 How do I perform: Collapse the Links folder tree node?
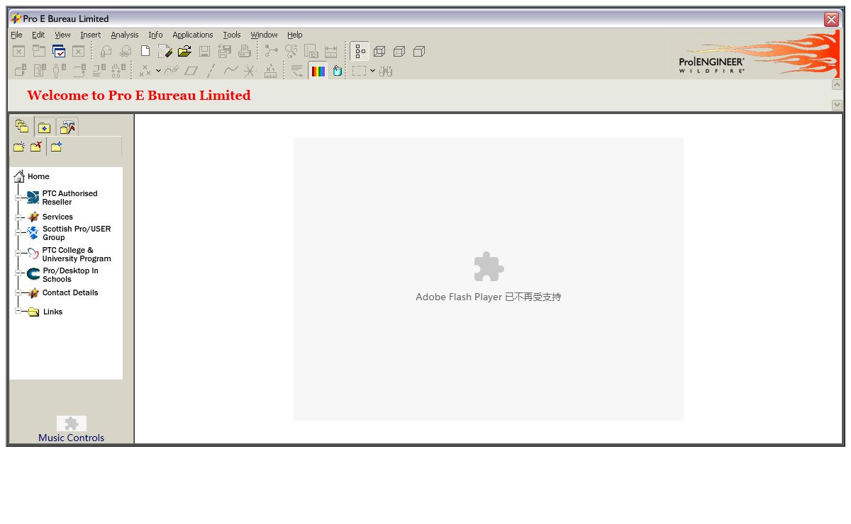tap(18, 311)
